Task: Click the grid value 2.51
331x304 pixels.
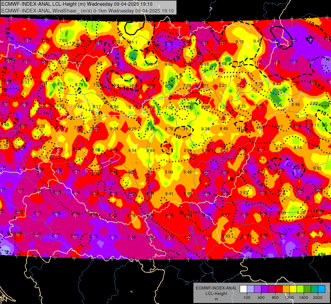Action: pos(205,86)
